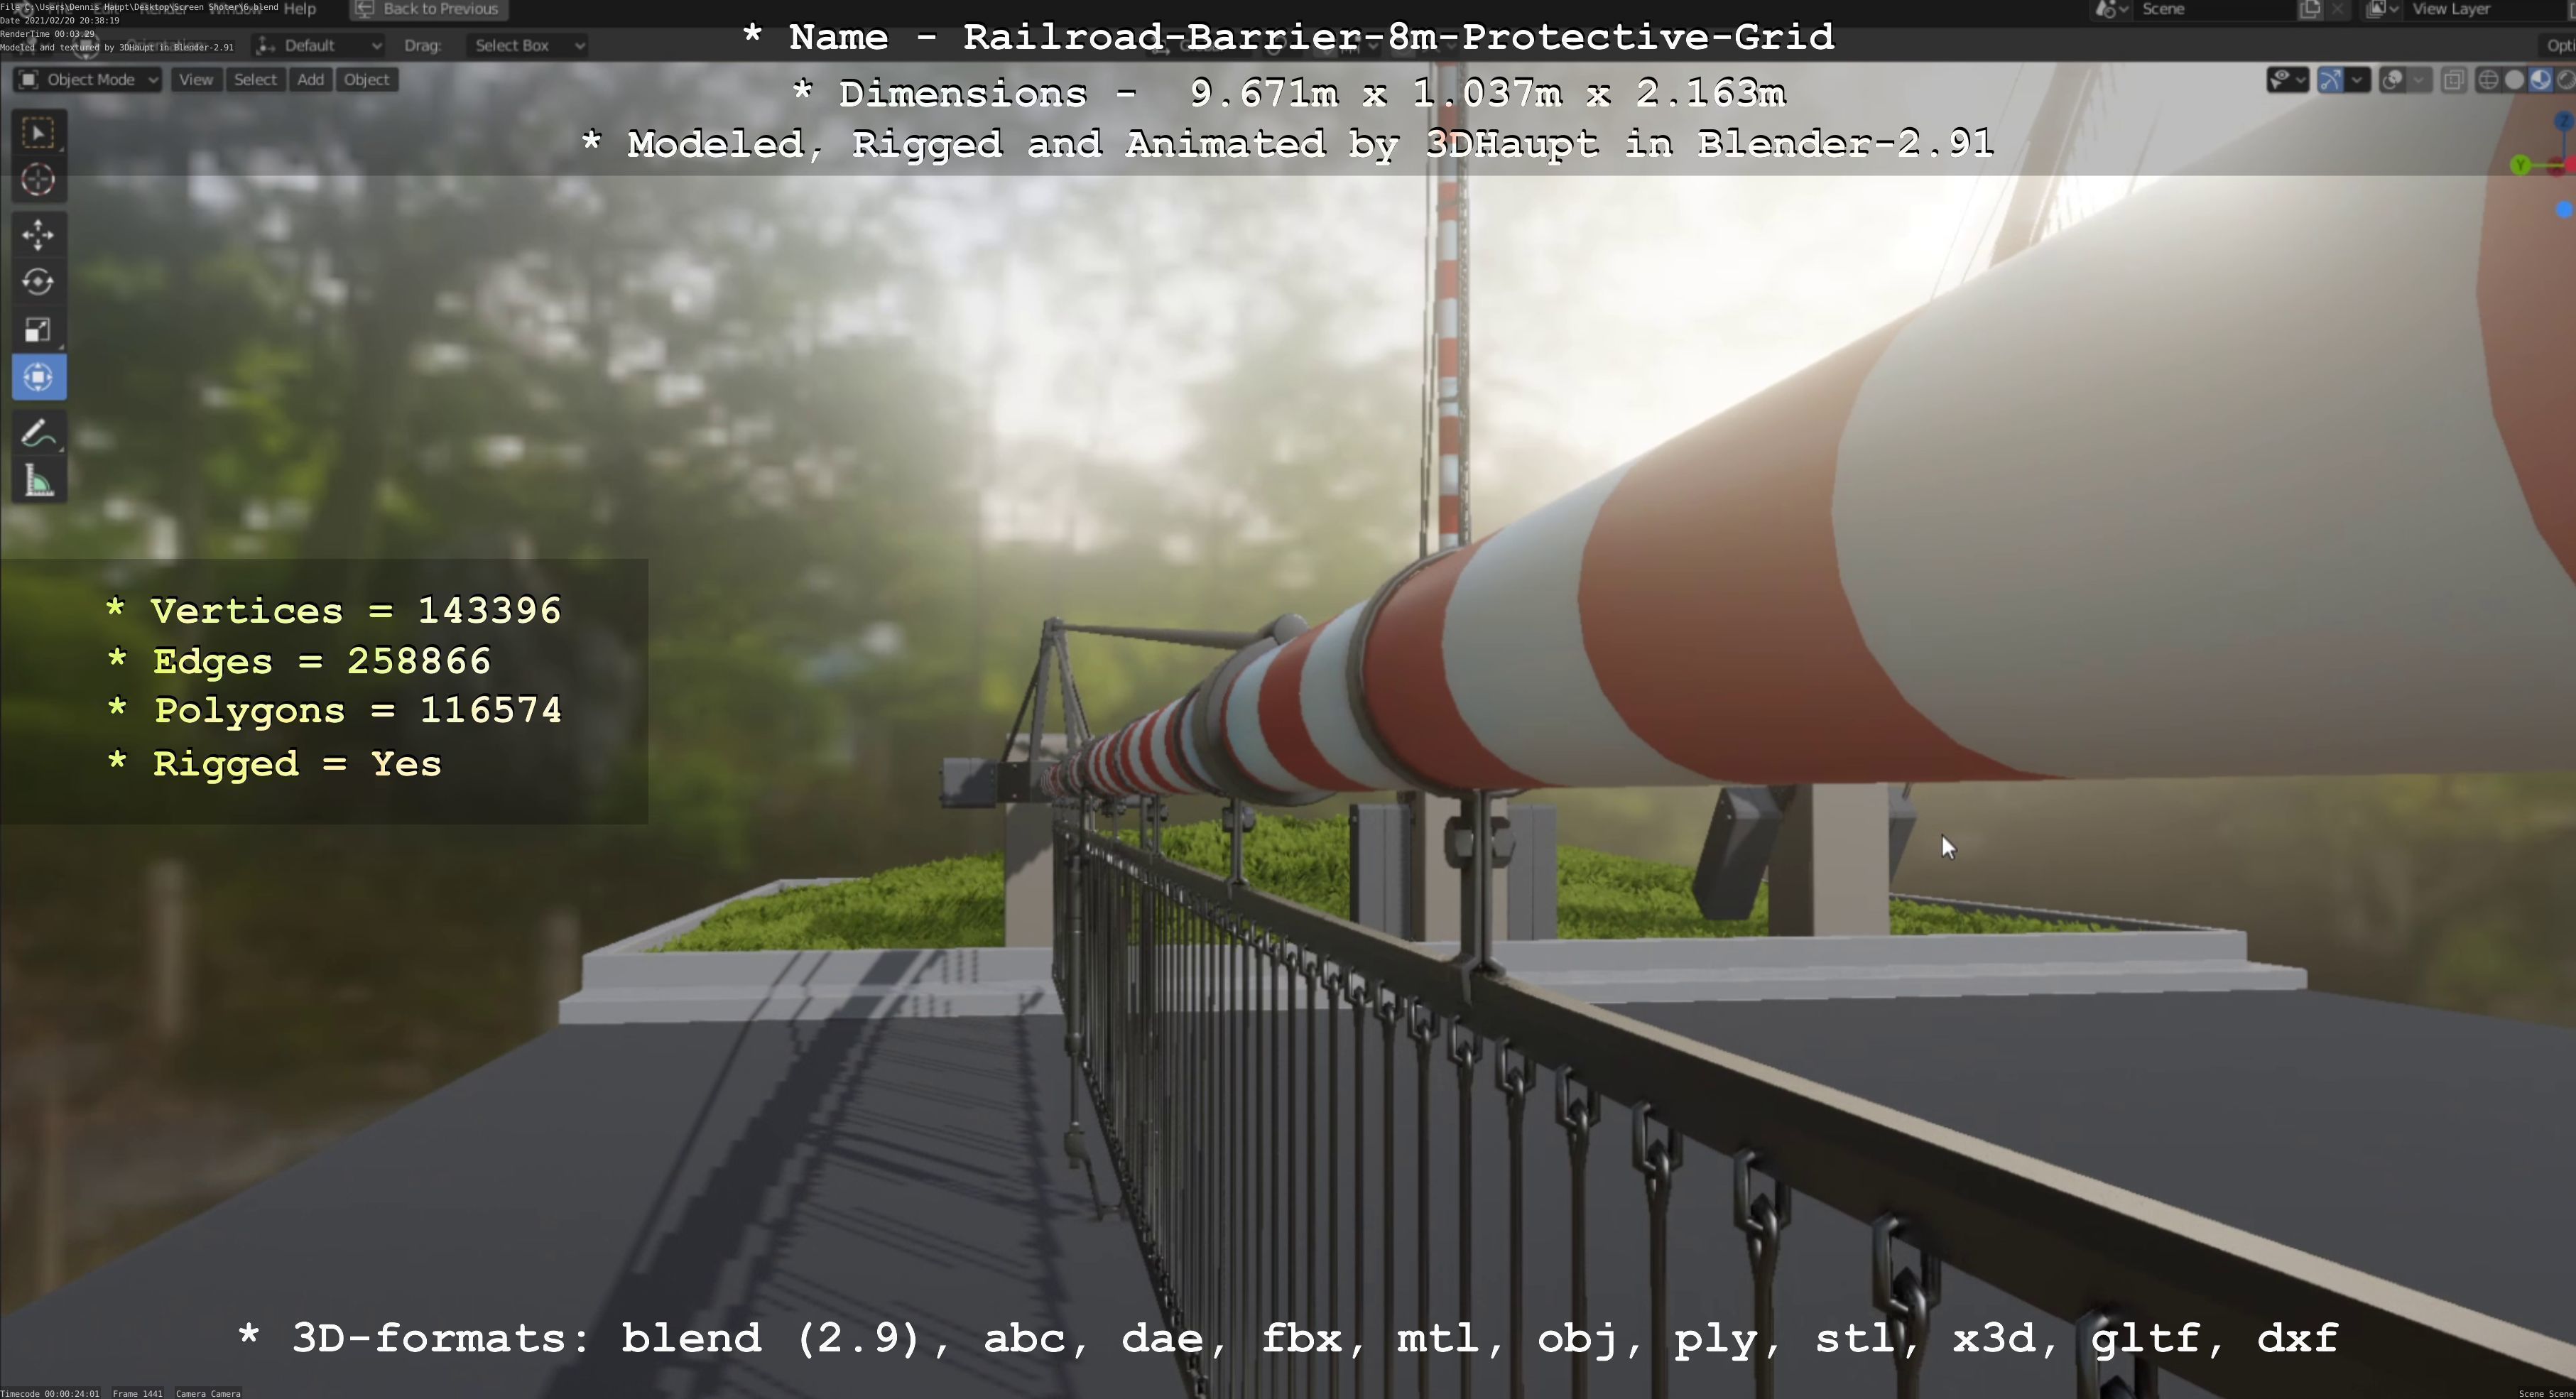
Task: Click the RenderTime 00:03.29 text
Action: pyautogui.click(x=48, y=34)
